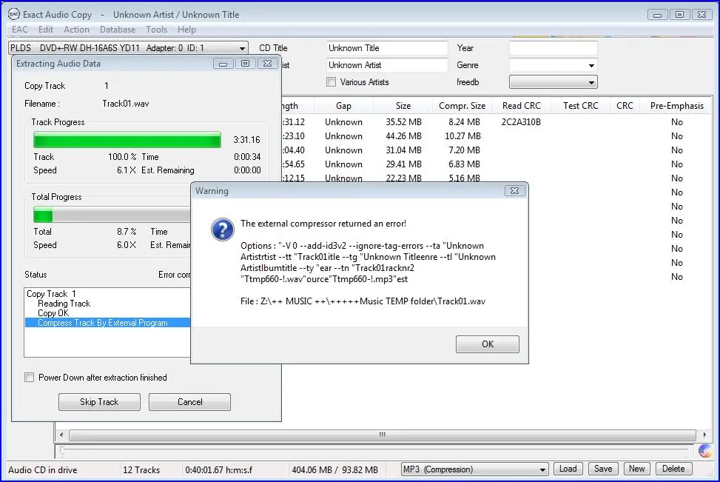
Task: Click the EAC application logo in title bar
Action: pos(14,14)
